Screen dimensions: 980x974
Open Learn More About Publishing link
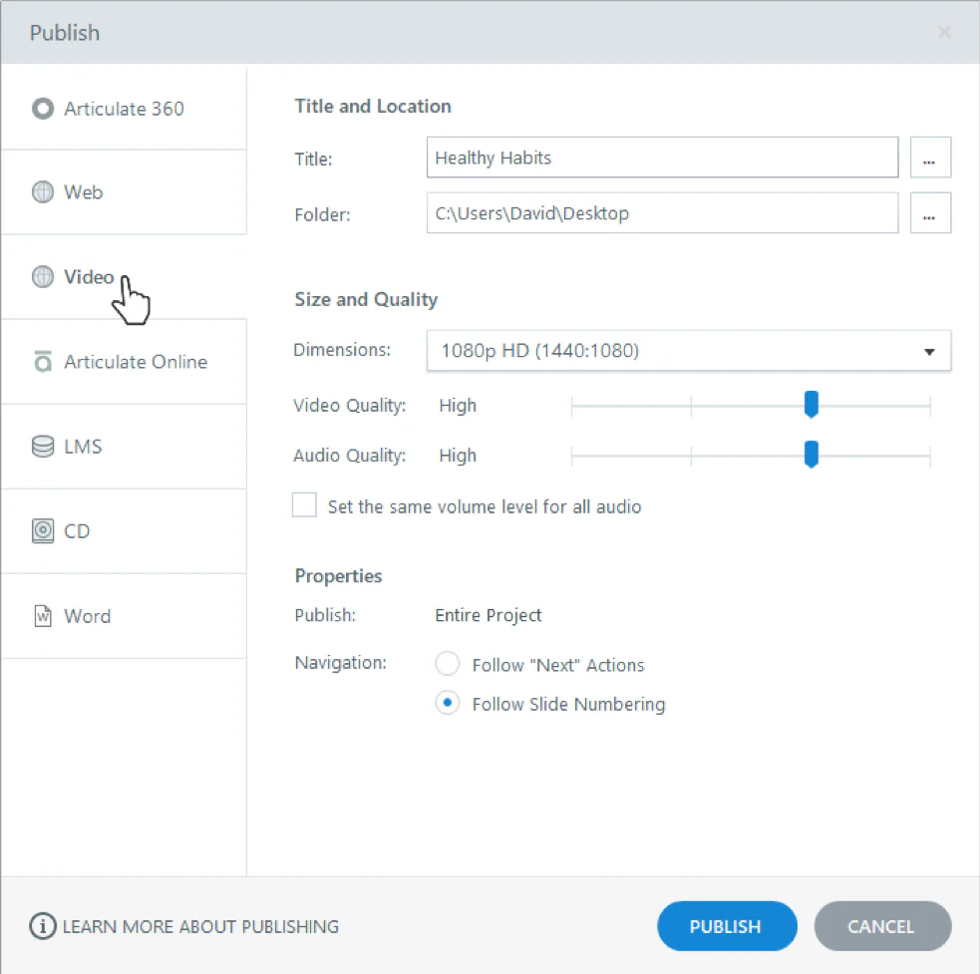(200, 926)
